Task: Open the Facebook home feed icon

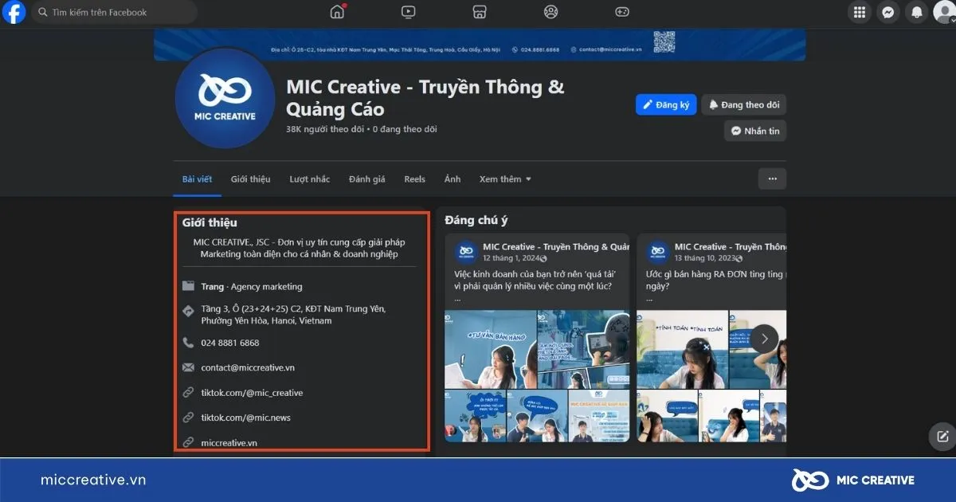Action: click(337, 12)
